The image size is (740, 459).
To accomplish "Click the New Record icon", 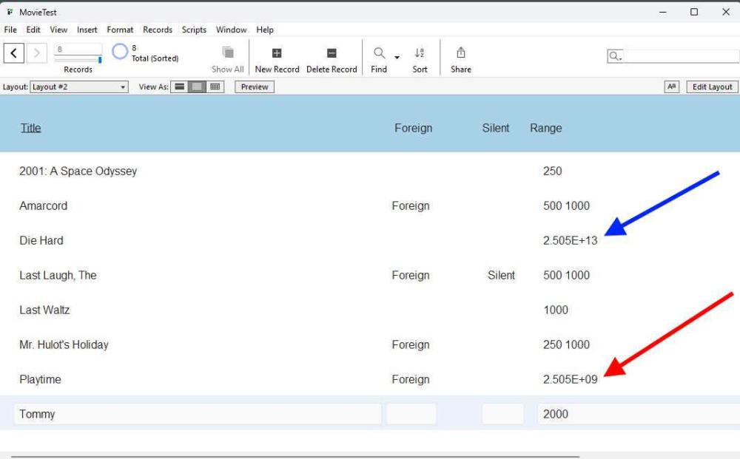I will tap(277, 53).
